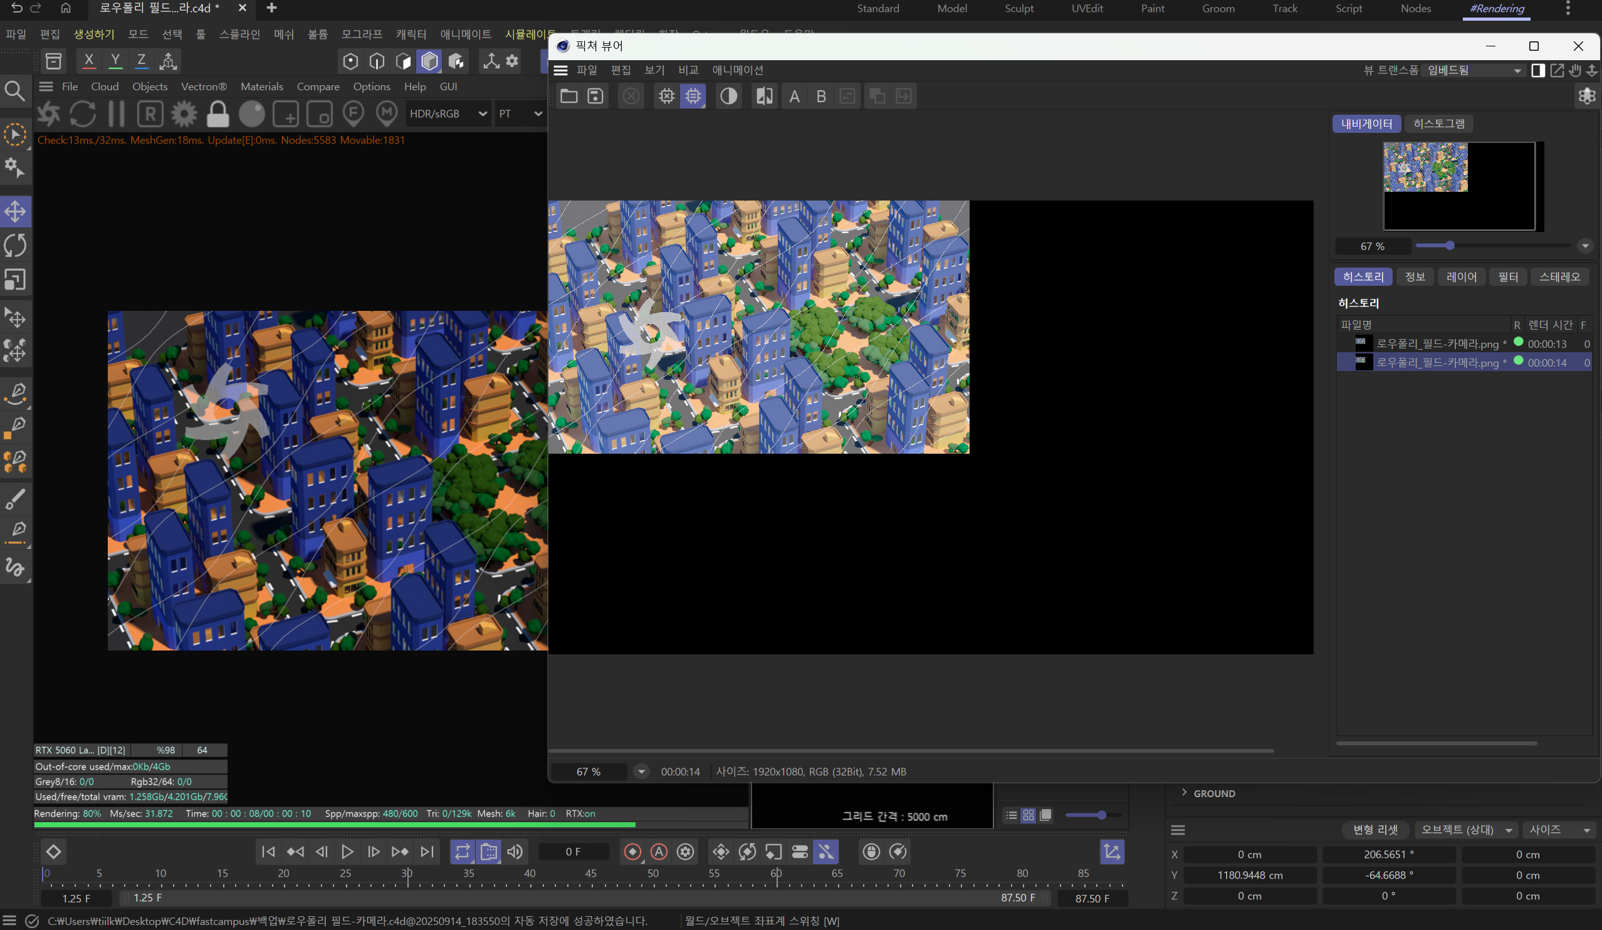
Task: Close the 로우폴리 필드 project tab
Action: pos(242,8)
